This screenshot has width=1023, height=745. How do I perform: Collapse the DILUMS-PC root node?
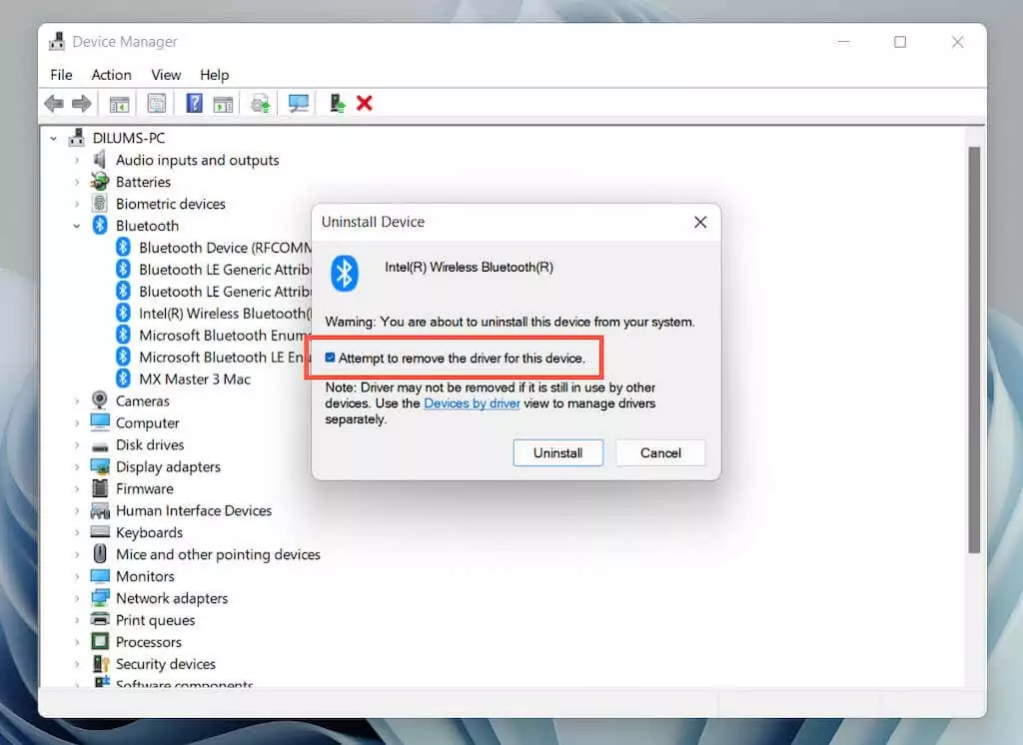[x=54, y=138]
